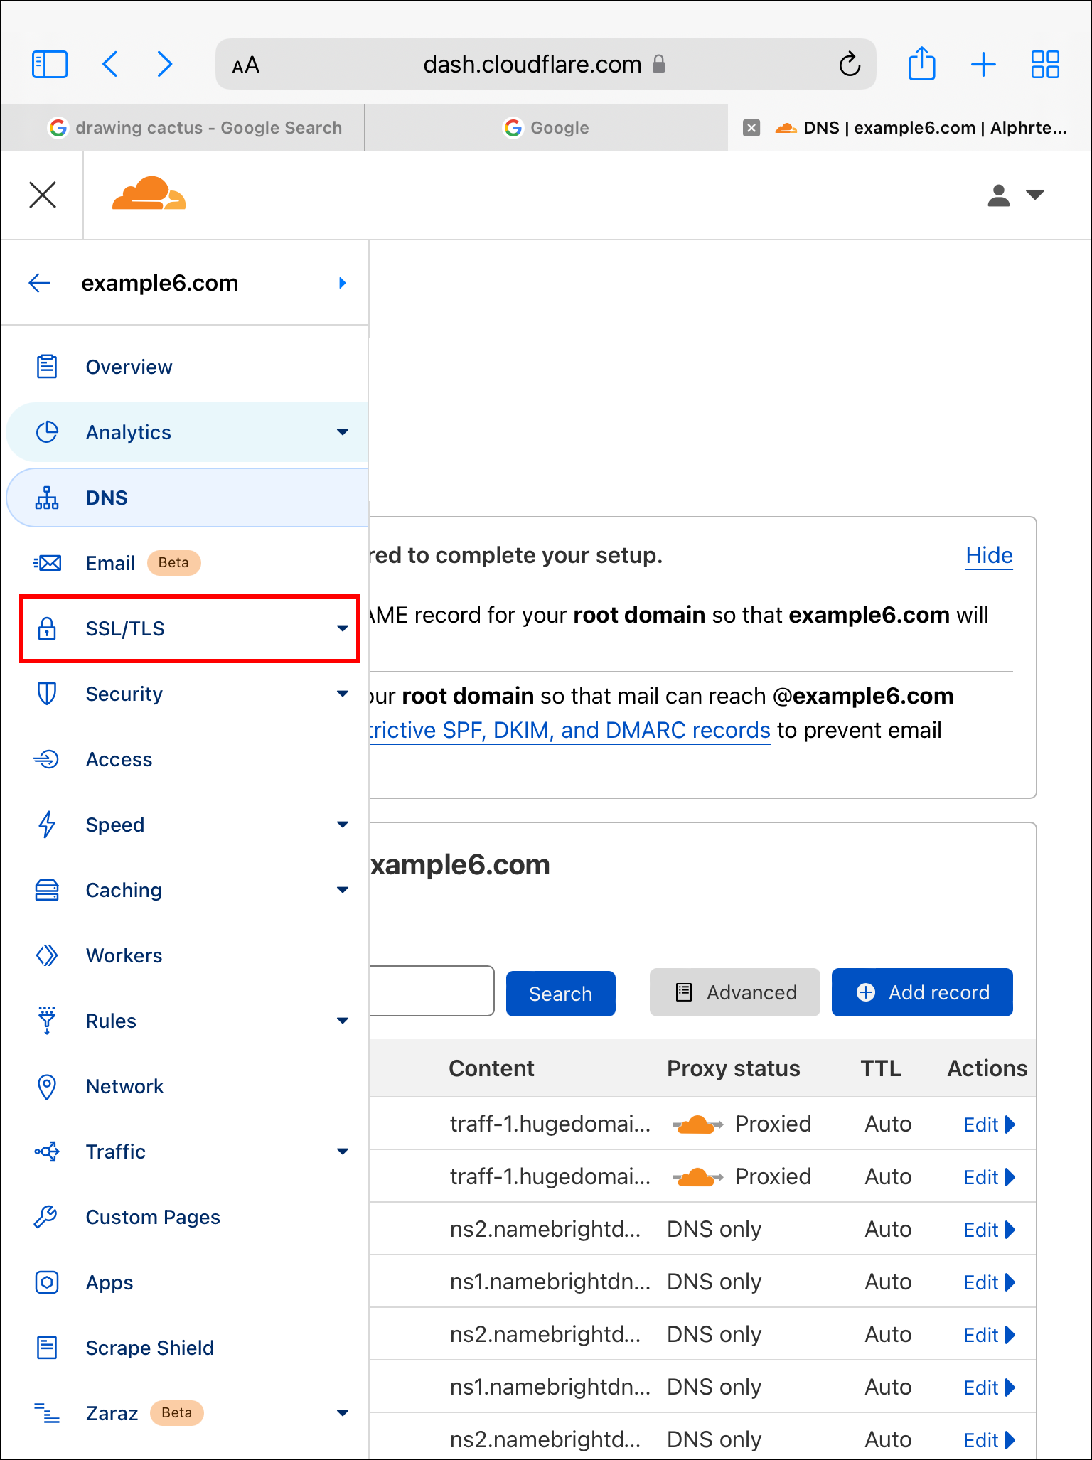
Task: Expand the Security submenu arrow
Action: [x=343, y=694]
